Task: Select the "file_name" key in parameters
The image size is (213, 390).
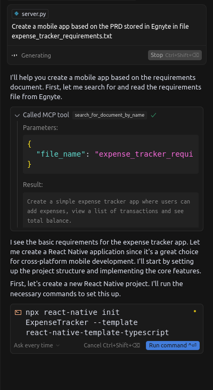Action: tap(59, 154)
